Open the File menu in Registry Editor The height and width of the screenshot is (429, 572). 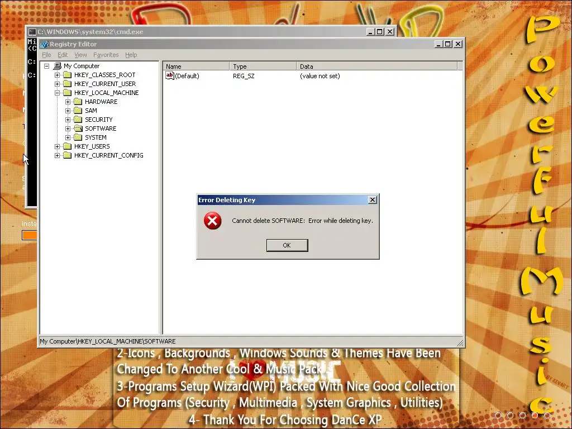(46, 55)
